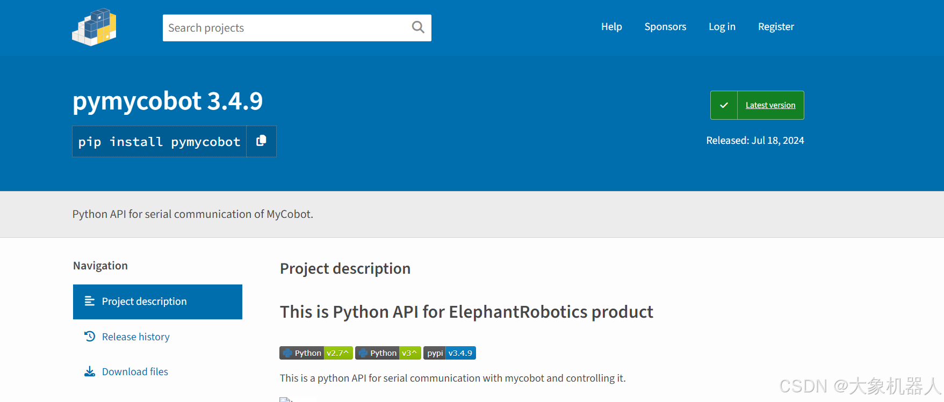Click the Python v3 badge
Viewport: 944px width, 402px height.
(388, 353)
